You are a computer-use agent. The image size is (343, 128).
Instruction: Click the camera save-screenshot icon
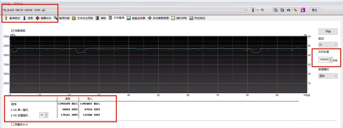point(289,10)
